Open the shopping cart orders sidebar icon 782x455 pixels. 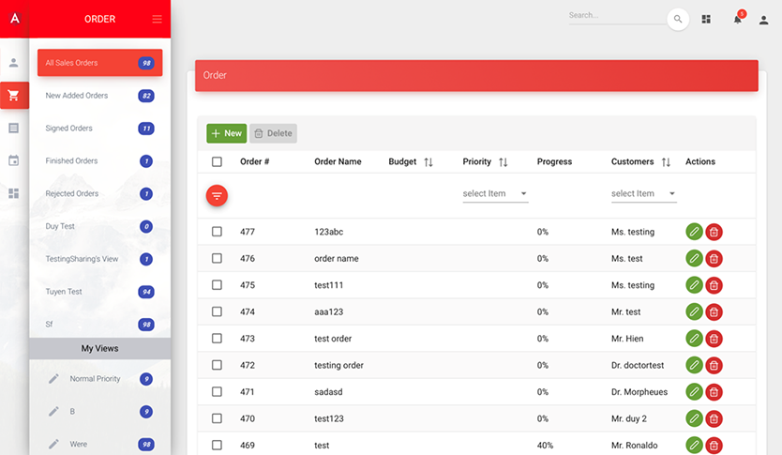(x=14, y=95)
